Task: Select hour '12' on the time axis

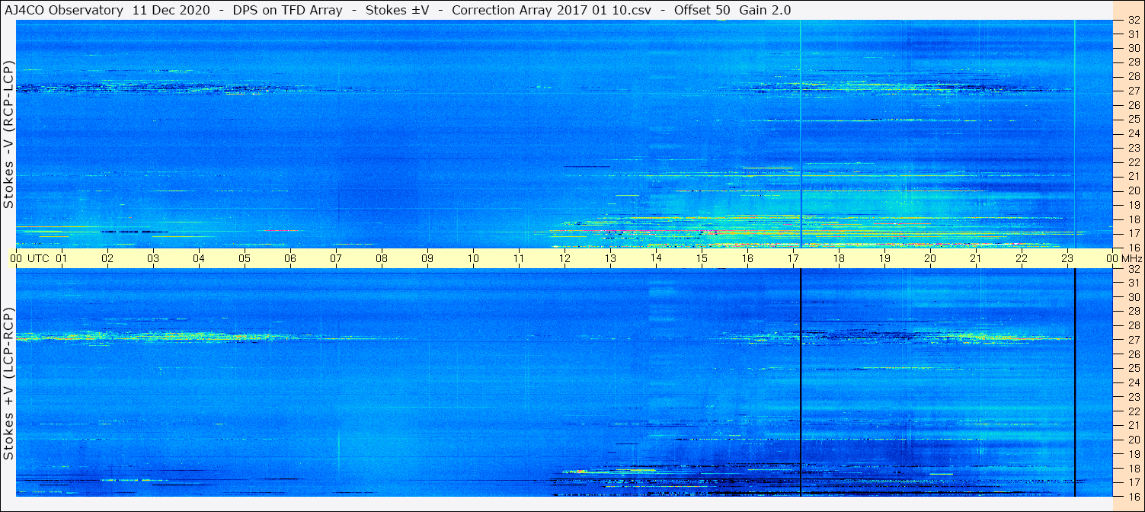Action: click(x=565, y=258)
